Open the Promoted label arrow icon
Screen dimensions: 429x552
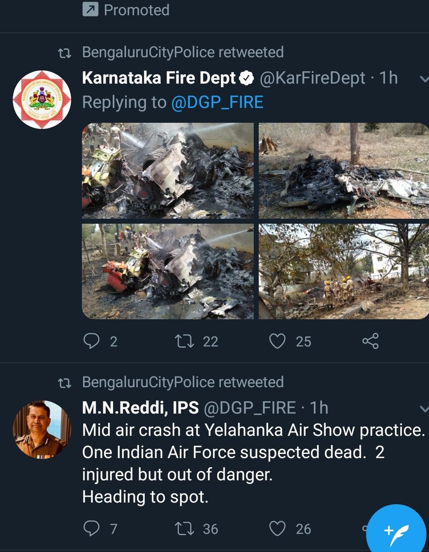point(90,10)
